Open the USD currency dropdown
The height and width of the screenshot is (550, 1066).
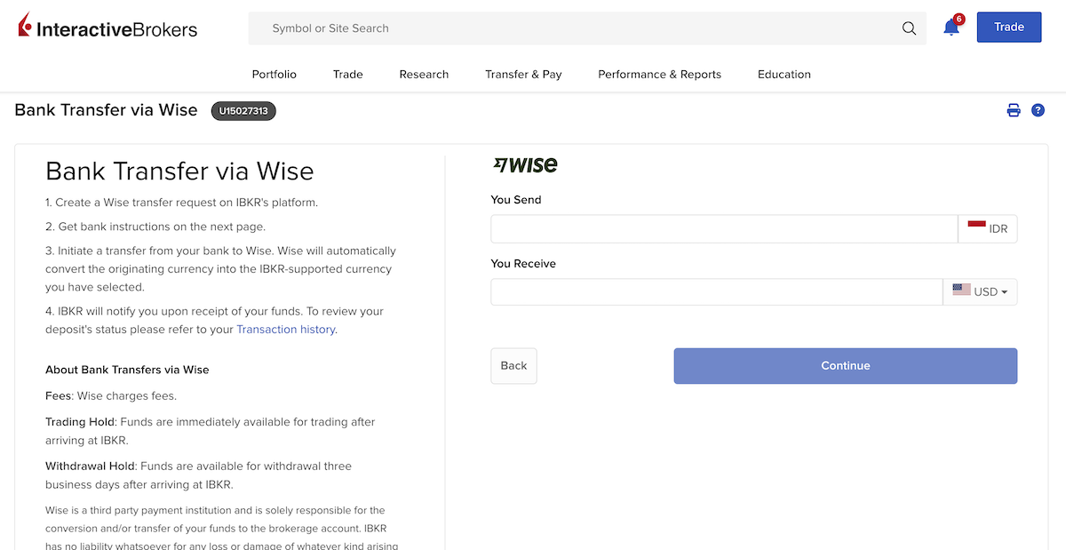pyautogui.click(x=980, y=292)
